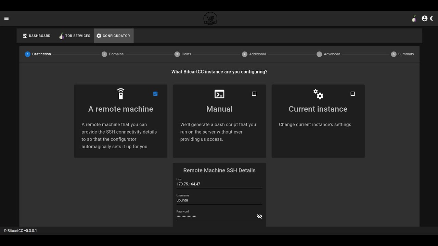
Task: Open the user account menu
Action: click(425, 18)
